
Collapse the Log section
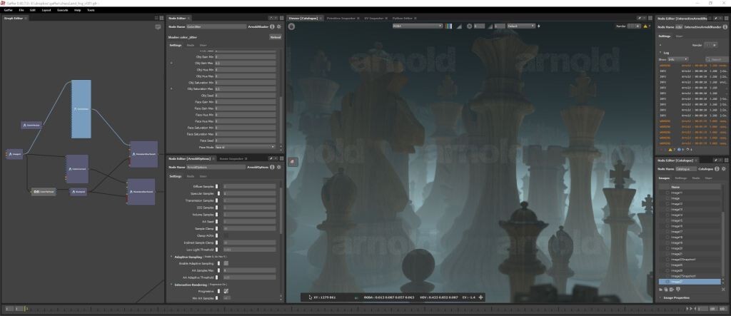coord(660,53)
